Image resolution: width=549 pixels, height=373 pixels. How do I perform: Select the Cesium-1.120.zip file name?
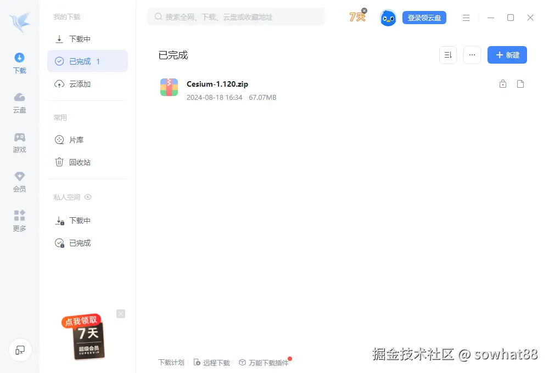tap(217, 84)
